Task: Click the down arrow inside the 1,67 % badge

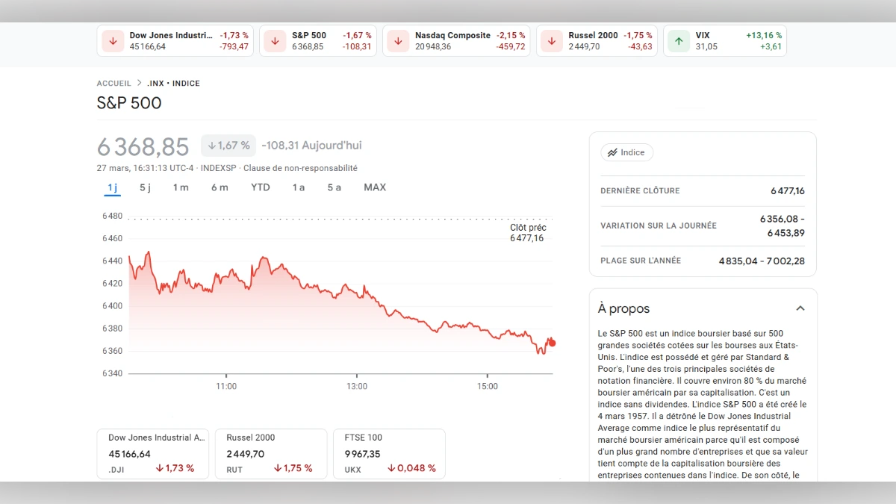Action: point(211,145)
